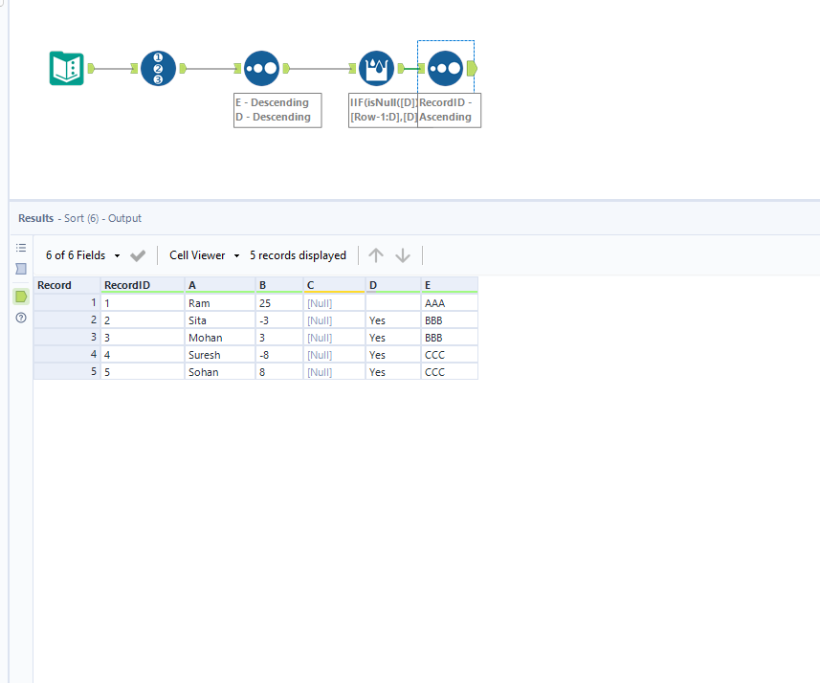Click the IIF(isNull([D]) formula annotation

pos(384,110)
